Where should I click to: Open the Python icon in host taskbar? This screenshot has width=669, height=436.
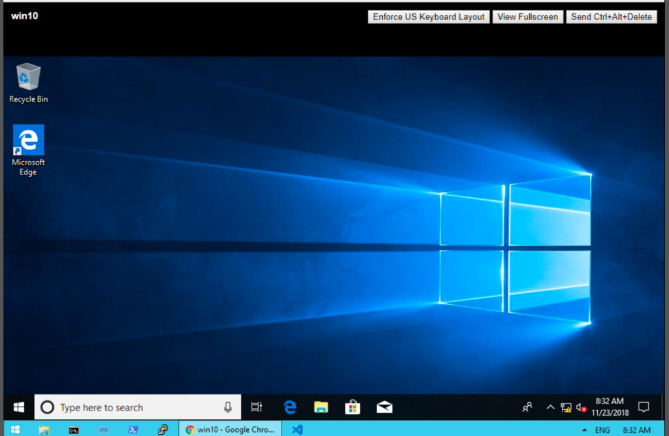[163, 429]
